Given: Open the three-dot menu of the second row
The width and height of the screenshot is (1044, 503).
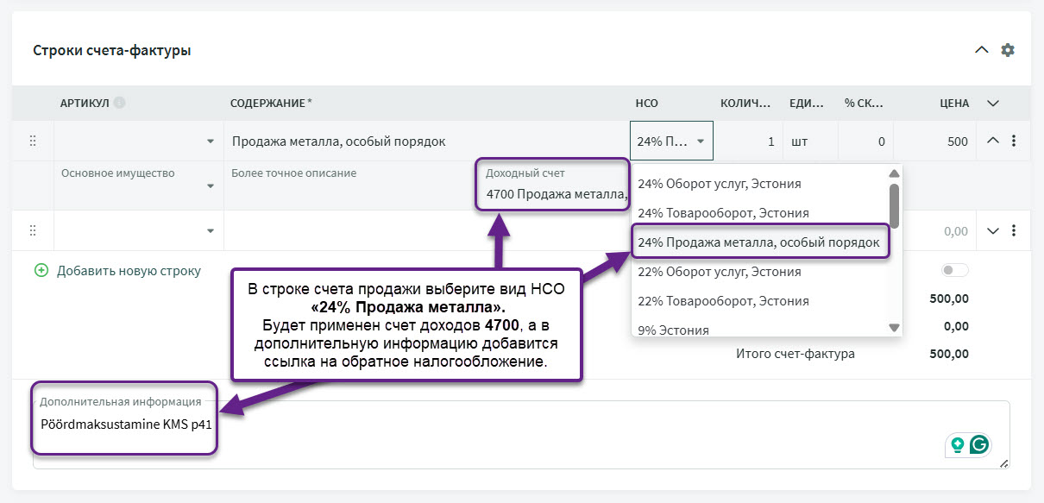Looking at the screenshot, I should click(1014, 230).
